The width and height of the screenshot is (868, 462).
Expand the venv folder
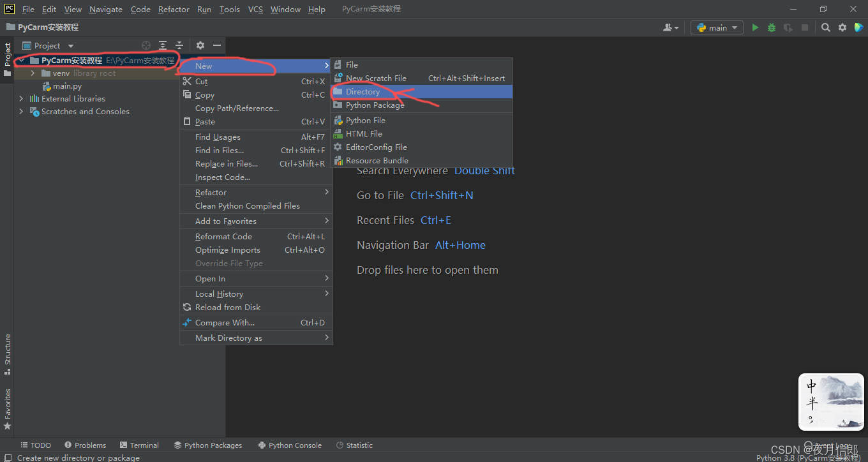(33, 73)
